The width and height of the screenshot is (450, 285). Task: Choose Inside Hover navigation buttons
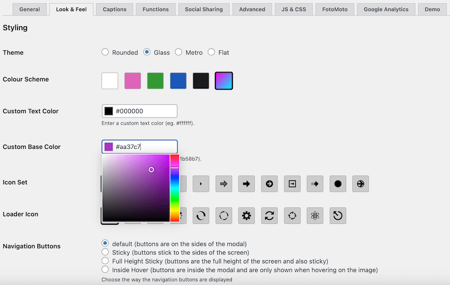click(x=105, y=269)
